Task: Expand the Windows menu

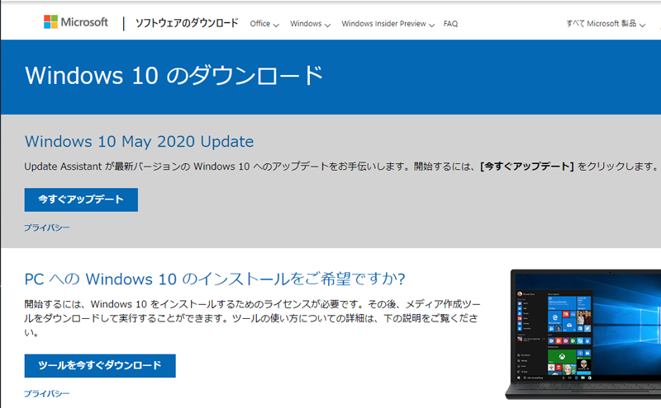Action: [310, 24]
